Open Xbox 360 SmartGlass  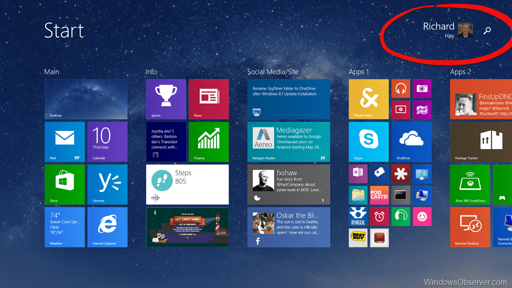(x=470, y=184)
